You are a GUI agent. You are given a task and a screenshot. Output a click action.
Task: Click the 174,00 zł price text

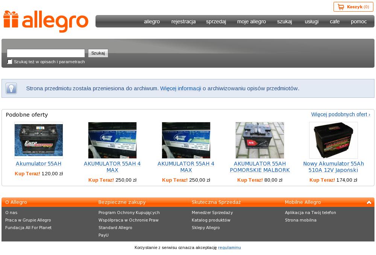click(x=347, y=180)
